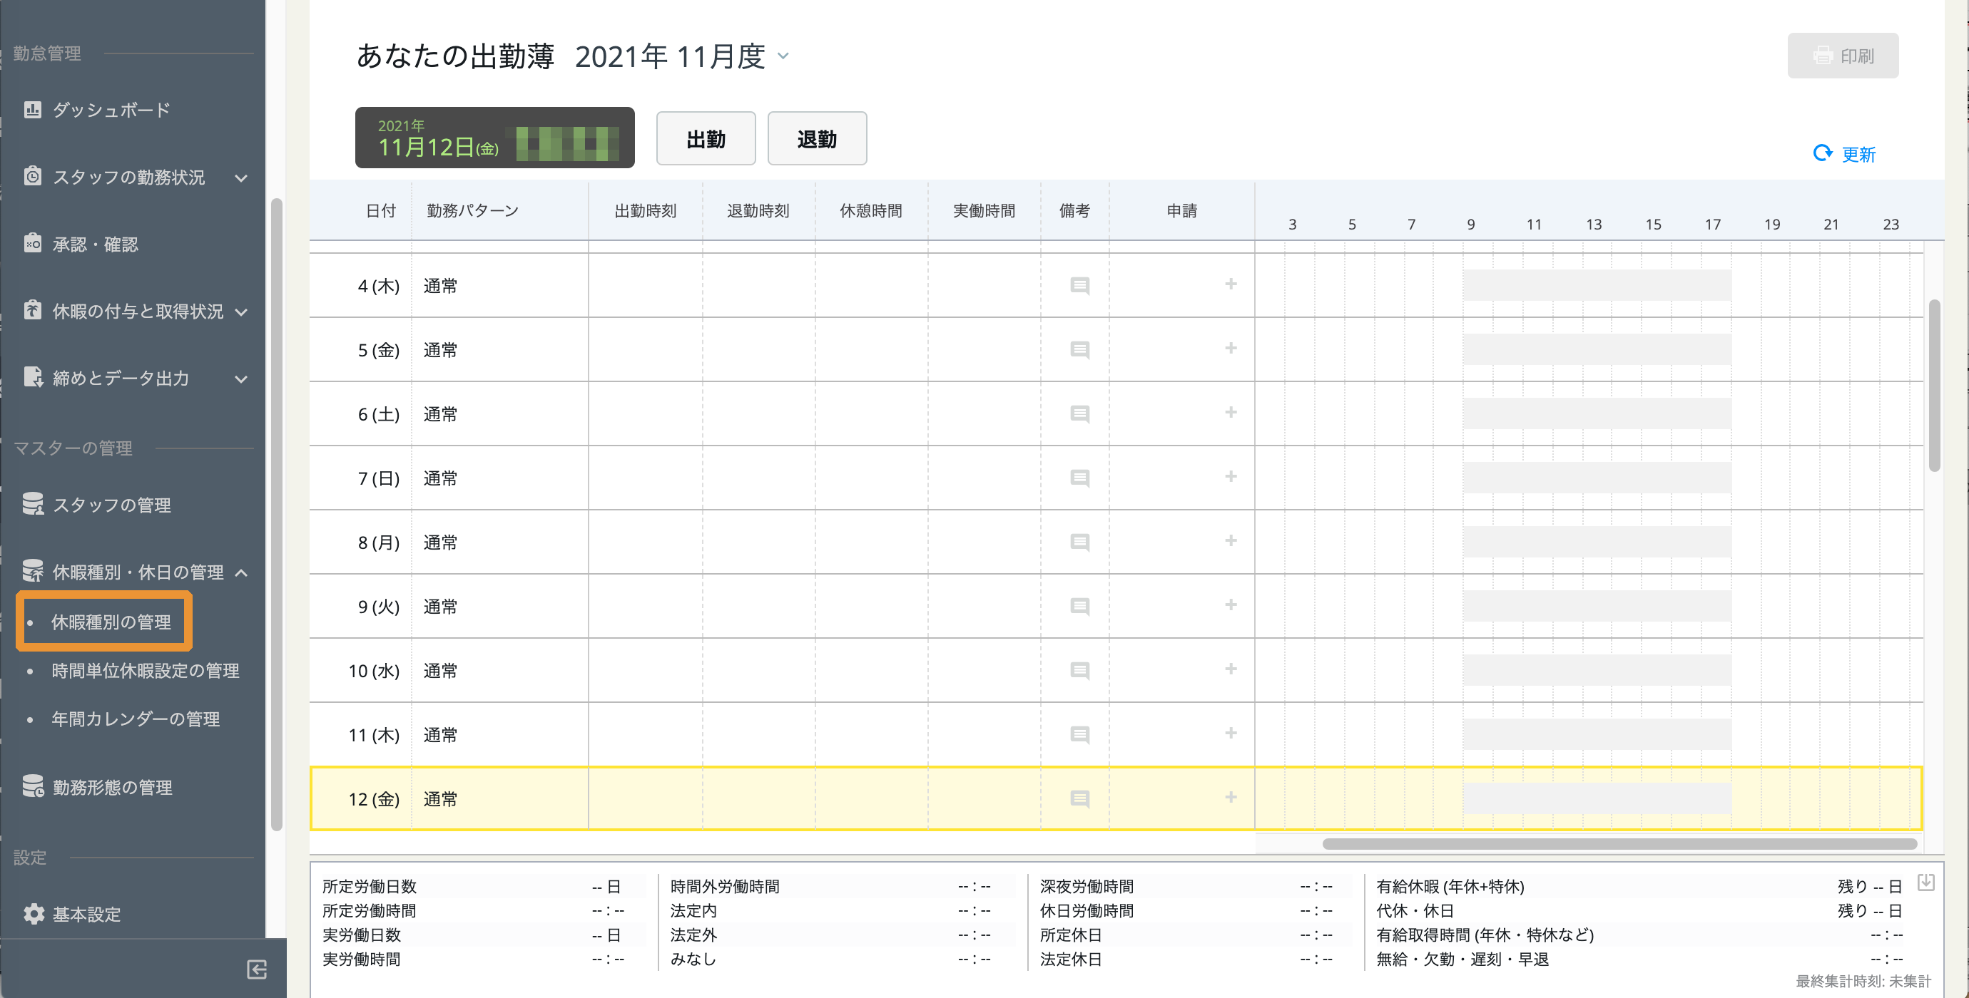Click the 通常 pattern for 9 (火)
Image resolution: width=1969 pixels, height=998 pixels.
pyautogui.click(x=440, y=606)
